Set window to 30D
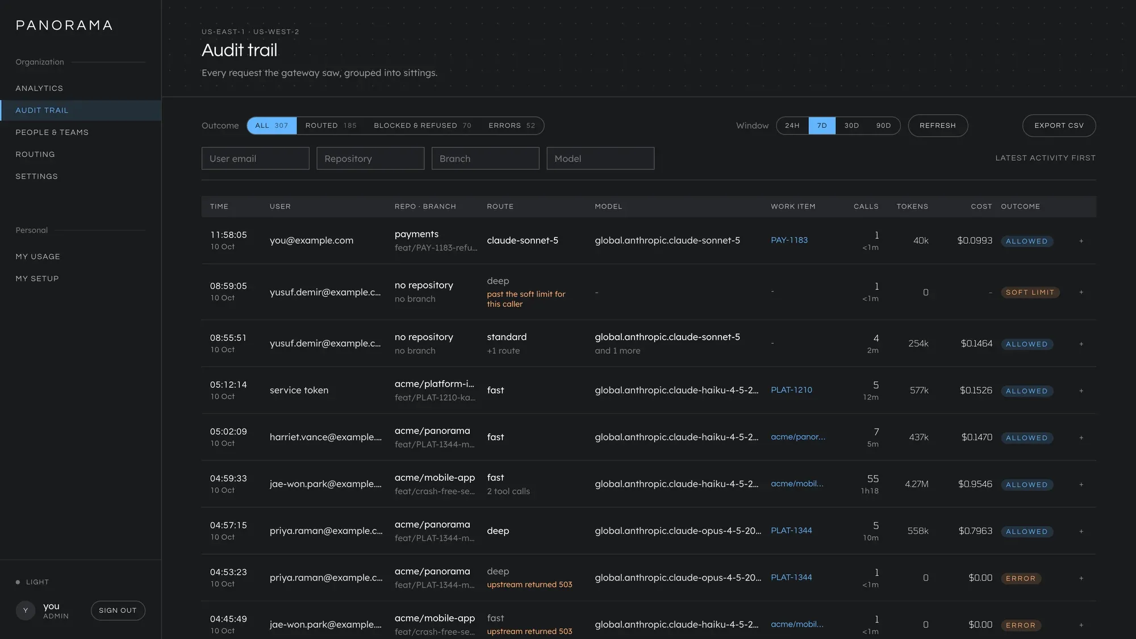The height and width of the screenshot is (639, 1136). (x=851, y=126)
